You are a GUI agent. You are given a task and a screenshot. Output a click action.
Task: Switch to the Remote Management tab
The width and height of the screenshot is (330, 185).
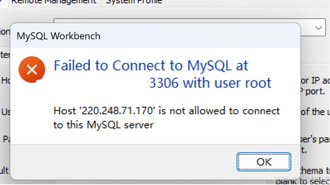53,2
